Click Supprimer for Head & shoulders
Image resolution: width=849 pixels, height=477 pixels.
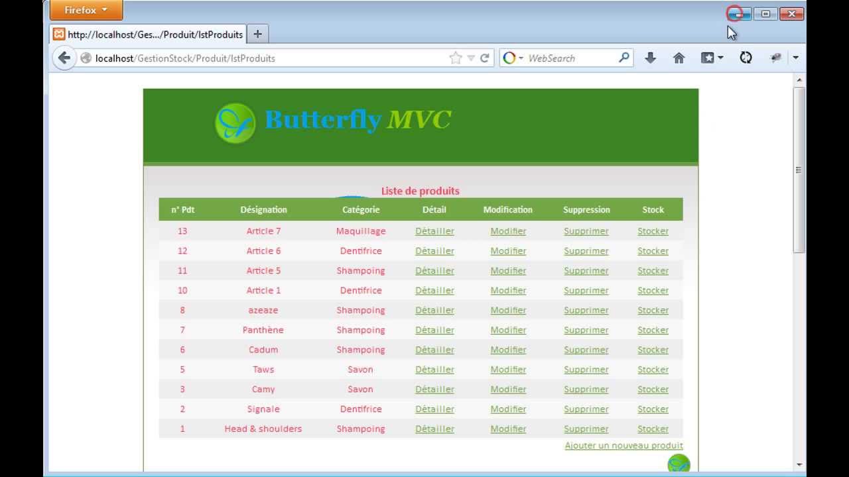pos(586,429)
